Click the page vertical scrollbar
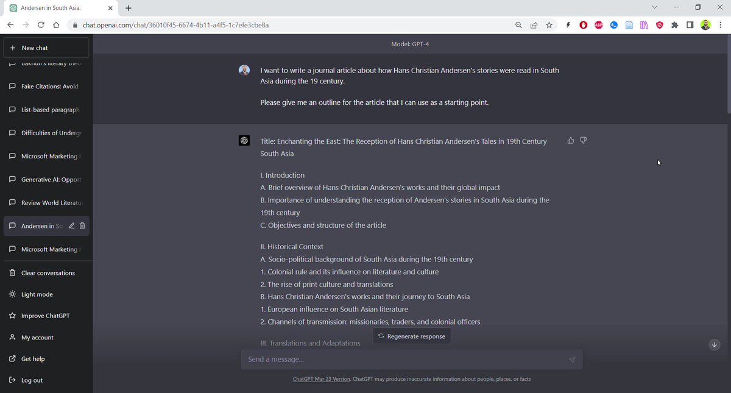731x393 pixels. point(728,74)
